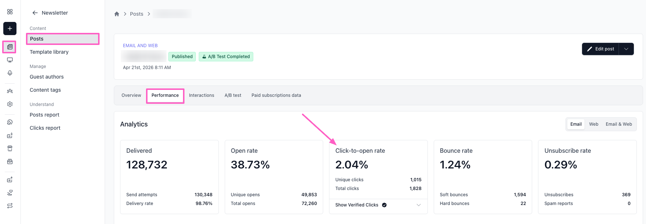
Task: Click the black plus create button
Action: pos(10,29)
